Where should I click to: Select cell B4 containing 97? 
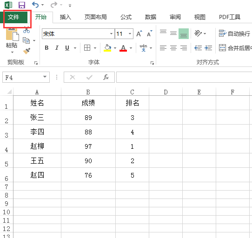(x=88, y=146)
